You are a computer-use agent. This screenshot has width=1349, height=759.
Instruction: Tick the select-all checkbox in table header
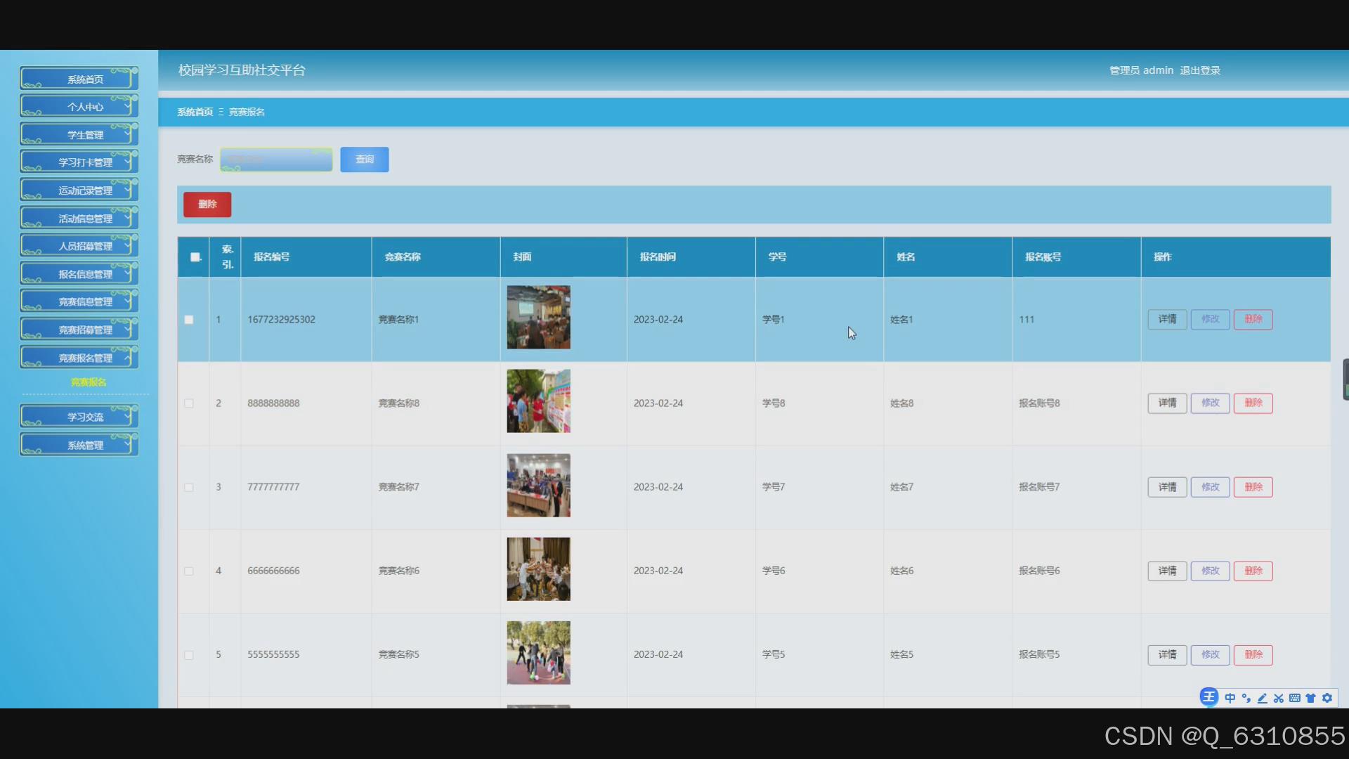point(195,257)
